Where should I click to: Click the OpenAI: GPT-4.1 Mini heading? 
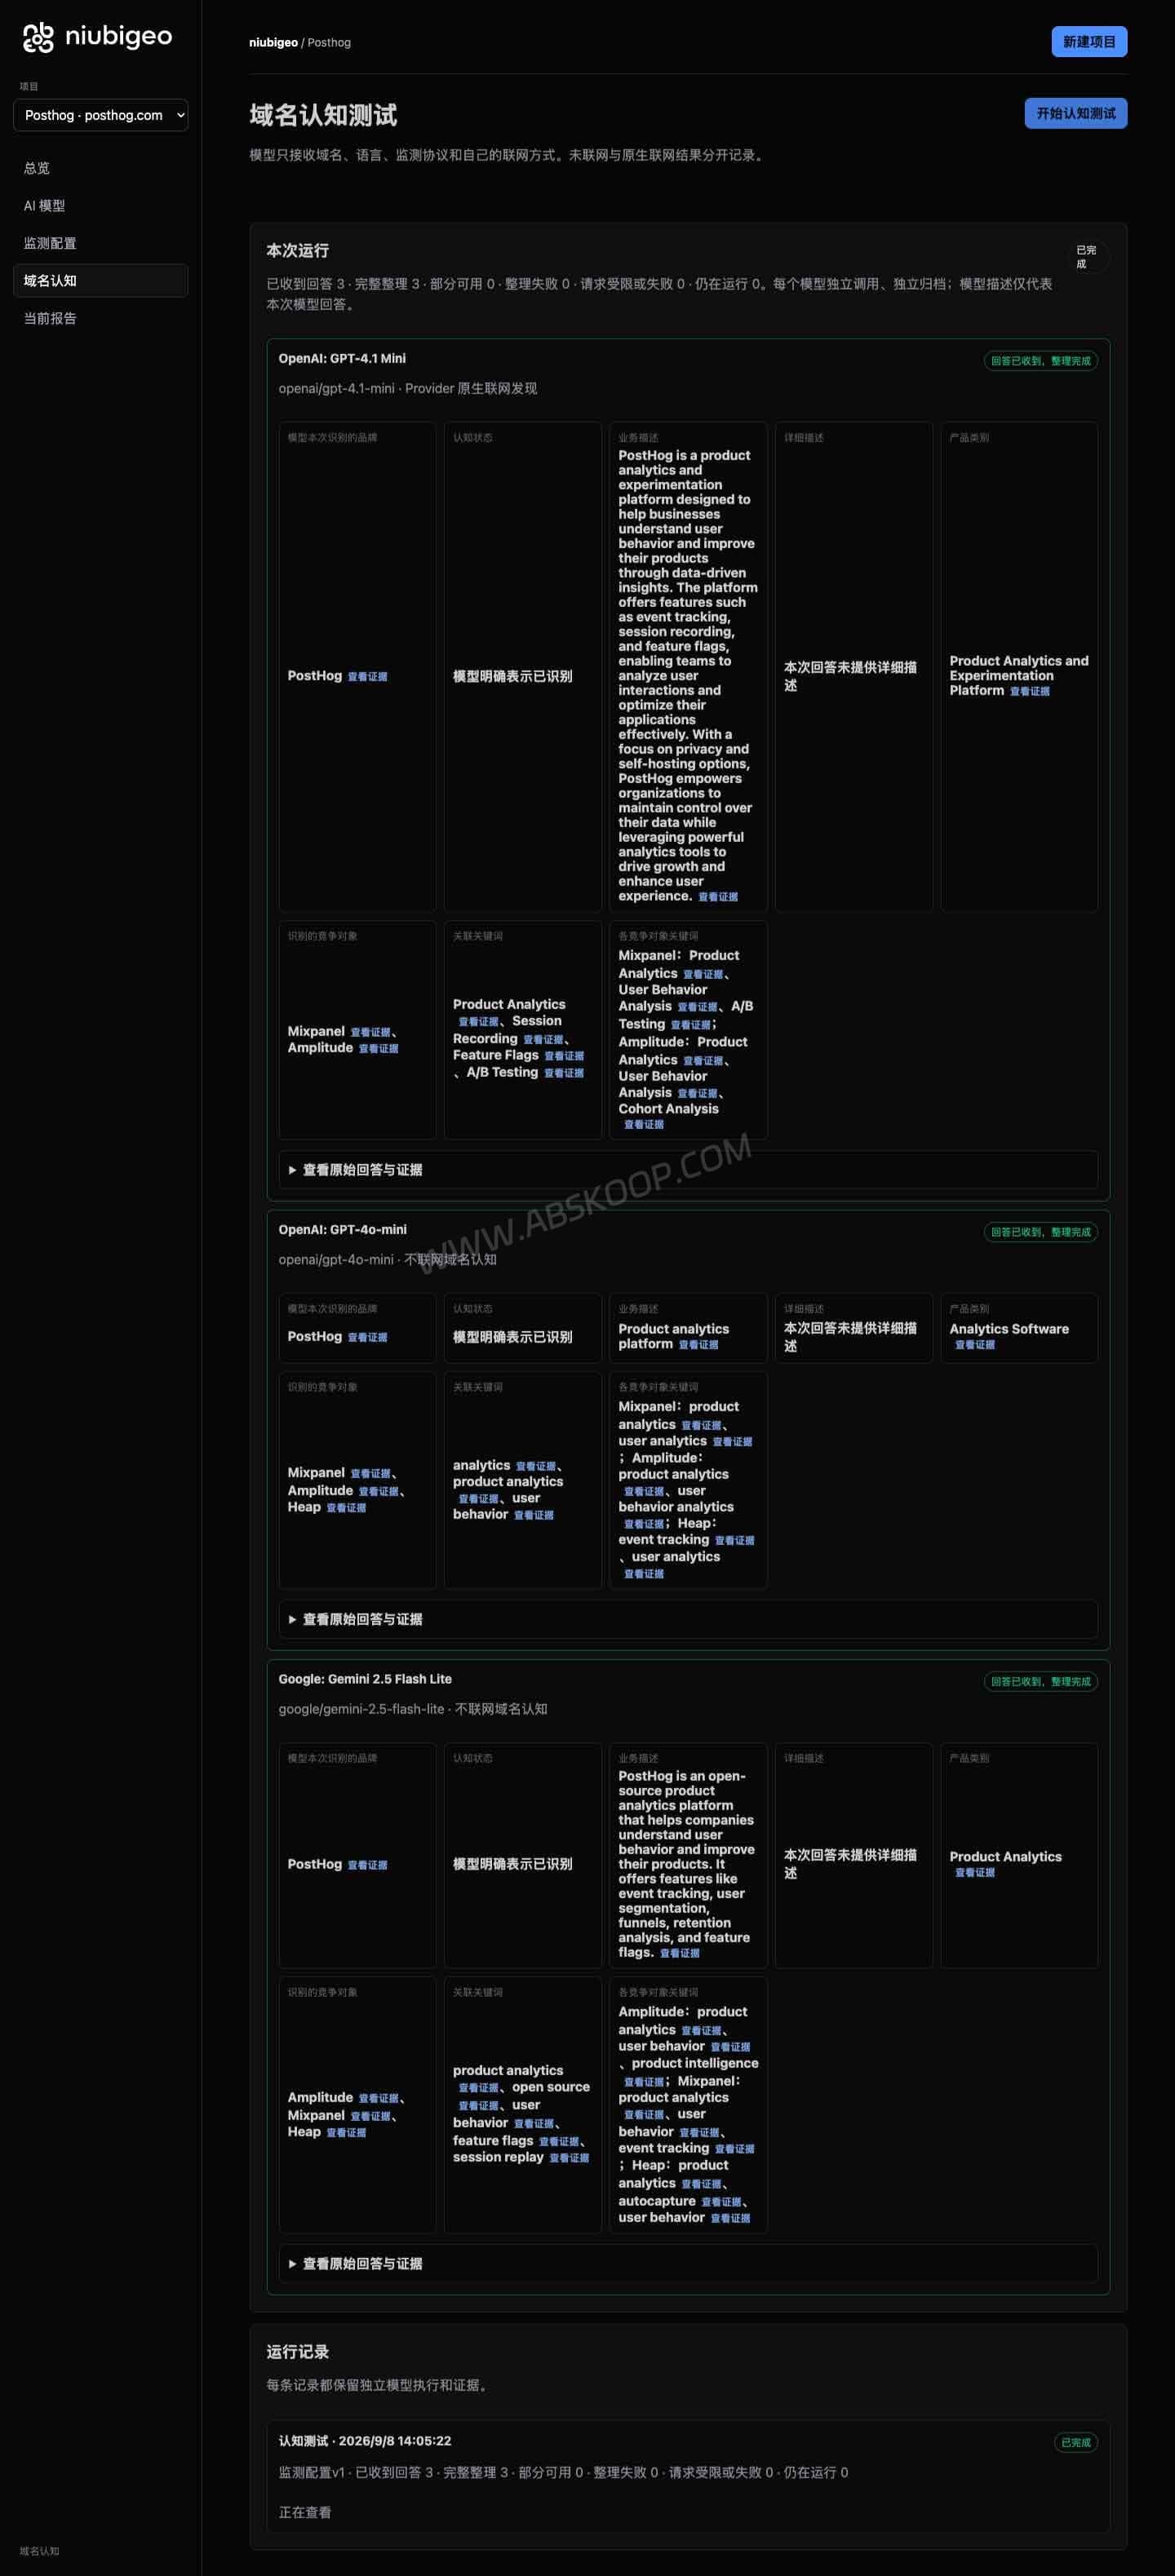(x=342, y=359)
